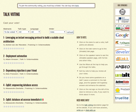Open the Language filter dropdown
136x112 pixels.
[35, 32]
